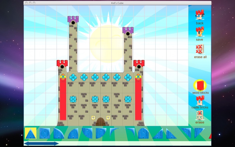
Task: Select the inverted triangle with top-right right angle
Action: pos(186,133)
